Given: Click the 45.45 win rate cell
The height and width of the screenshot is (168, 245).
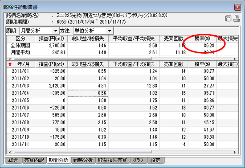Looking at the screenshot, I should 202,122.
